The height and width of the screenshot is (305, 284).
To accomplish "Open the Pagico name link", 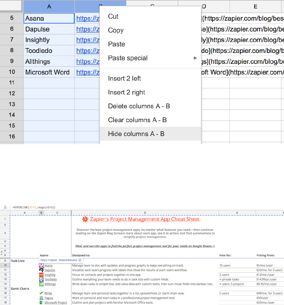I will click(48, 298).
